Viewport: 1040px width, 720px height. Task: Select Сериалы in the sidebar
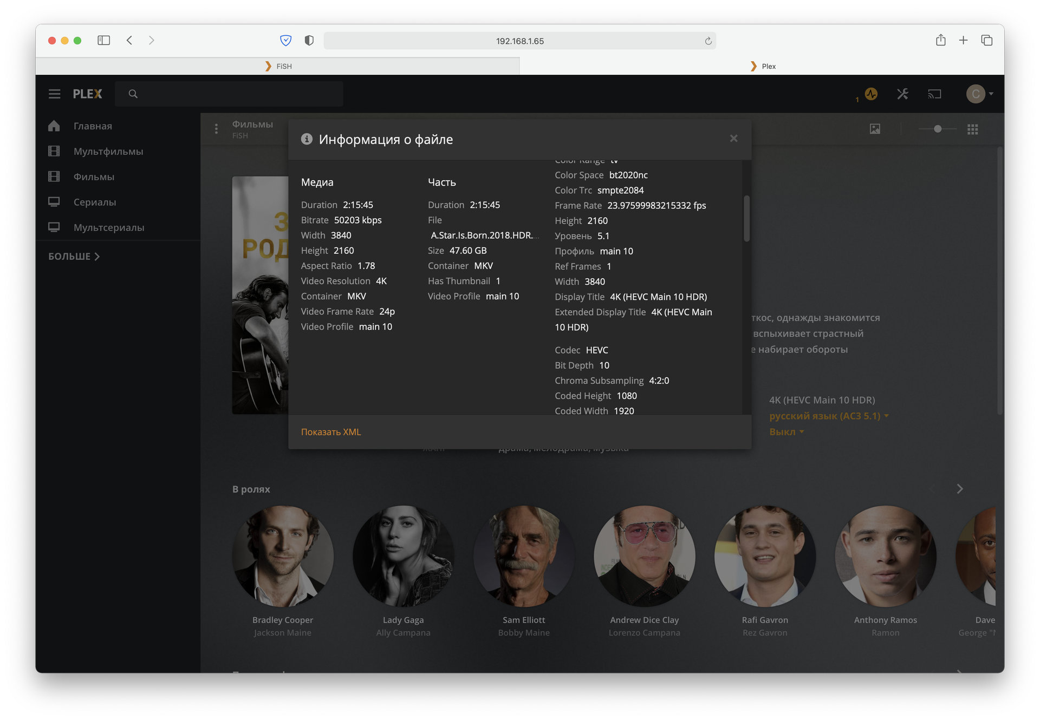pos(95,202)
